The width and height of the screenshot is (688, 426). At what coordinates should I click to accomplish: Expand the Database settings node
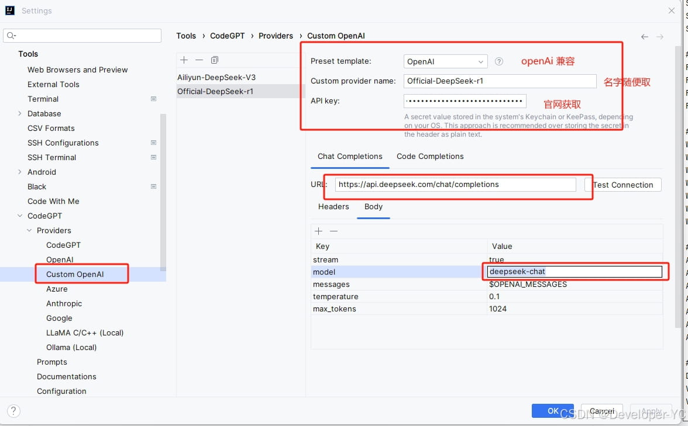pyautogui.click(x=20, y=113)
